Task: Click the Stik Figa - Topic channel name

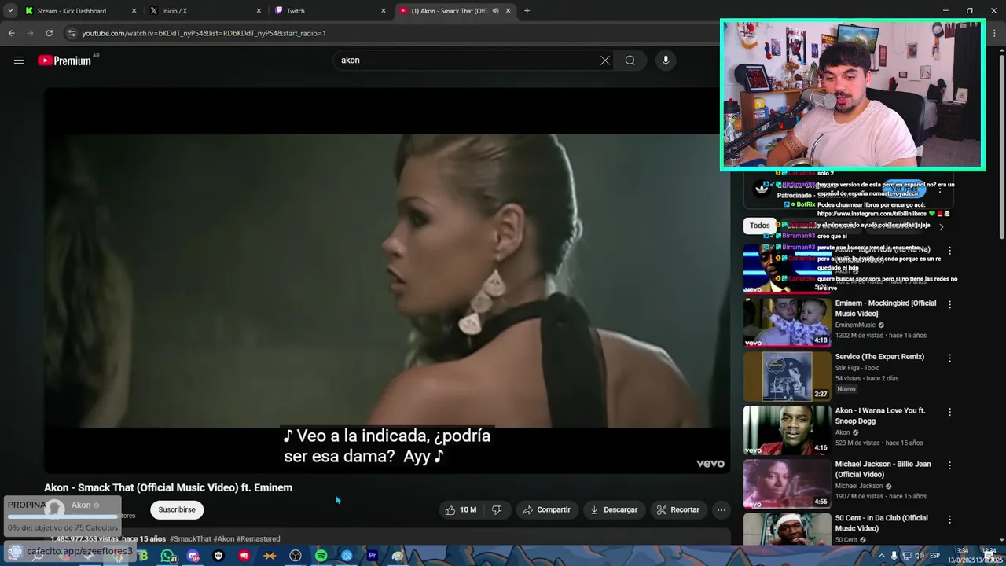Action: point(857,368)
